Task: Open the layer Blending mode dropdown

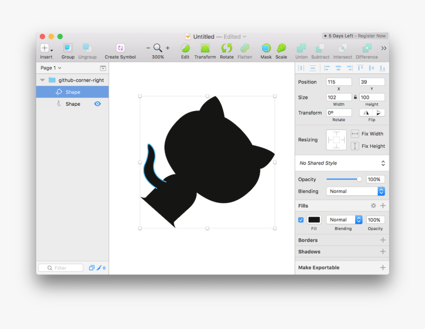Action: click(355, 191)
